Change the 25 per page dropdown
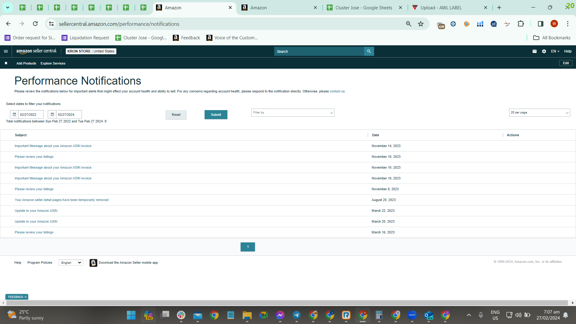576x324 pixels. (x=539, y=112)
